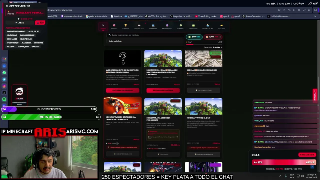
Task: Click the 'Finalizada' badge on Kills panel
Action: [x=307, y=155]
